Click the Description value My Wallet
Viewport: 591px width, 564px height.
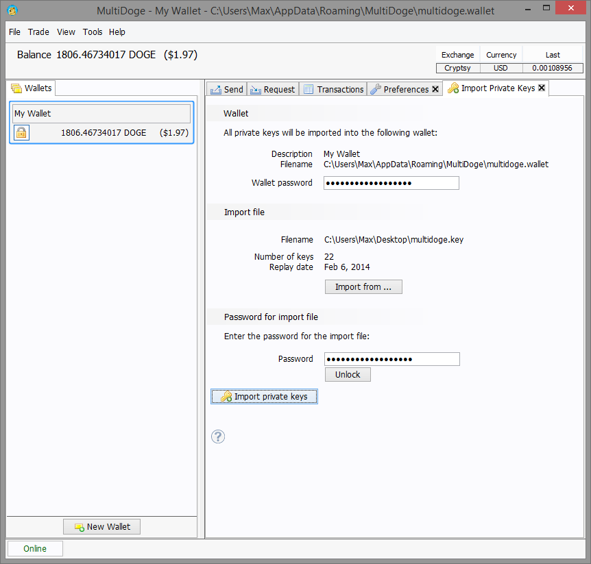point(341,154)
